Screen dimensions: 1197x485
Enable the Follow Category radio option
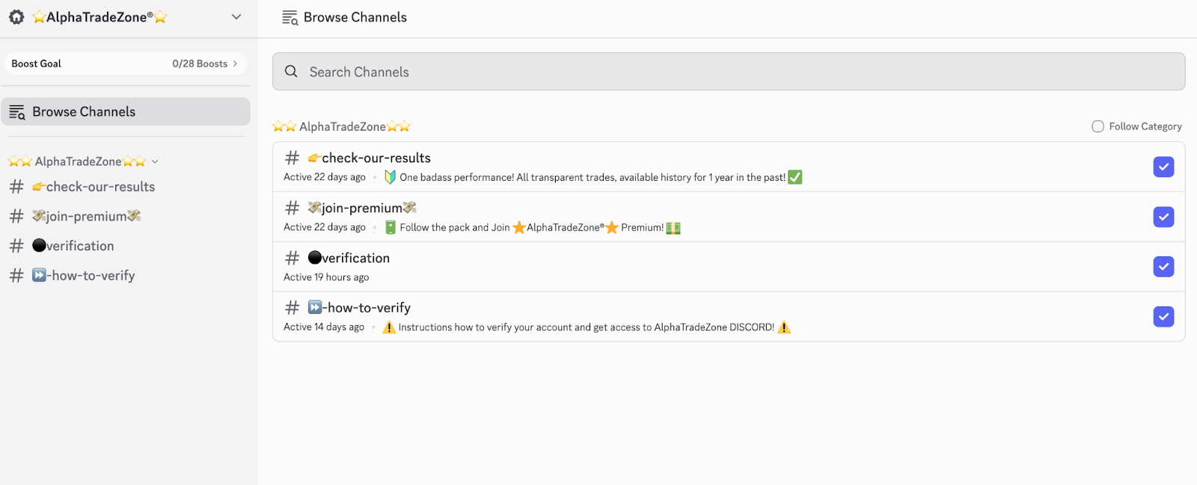pos(1097,126)
